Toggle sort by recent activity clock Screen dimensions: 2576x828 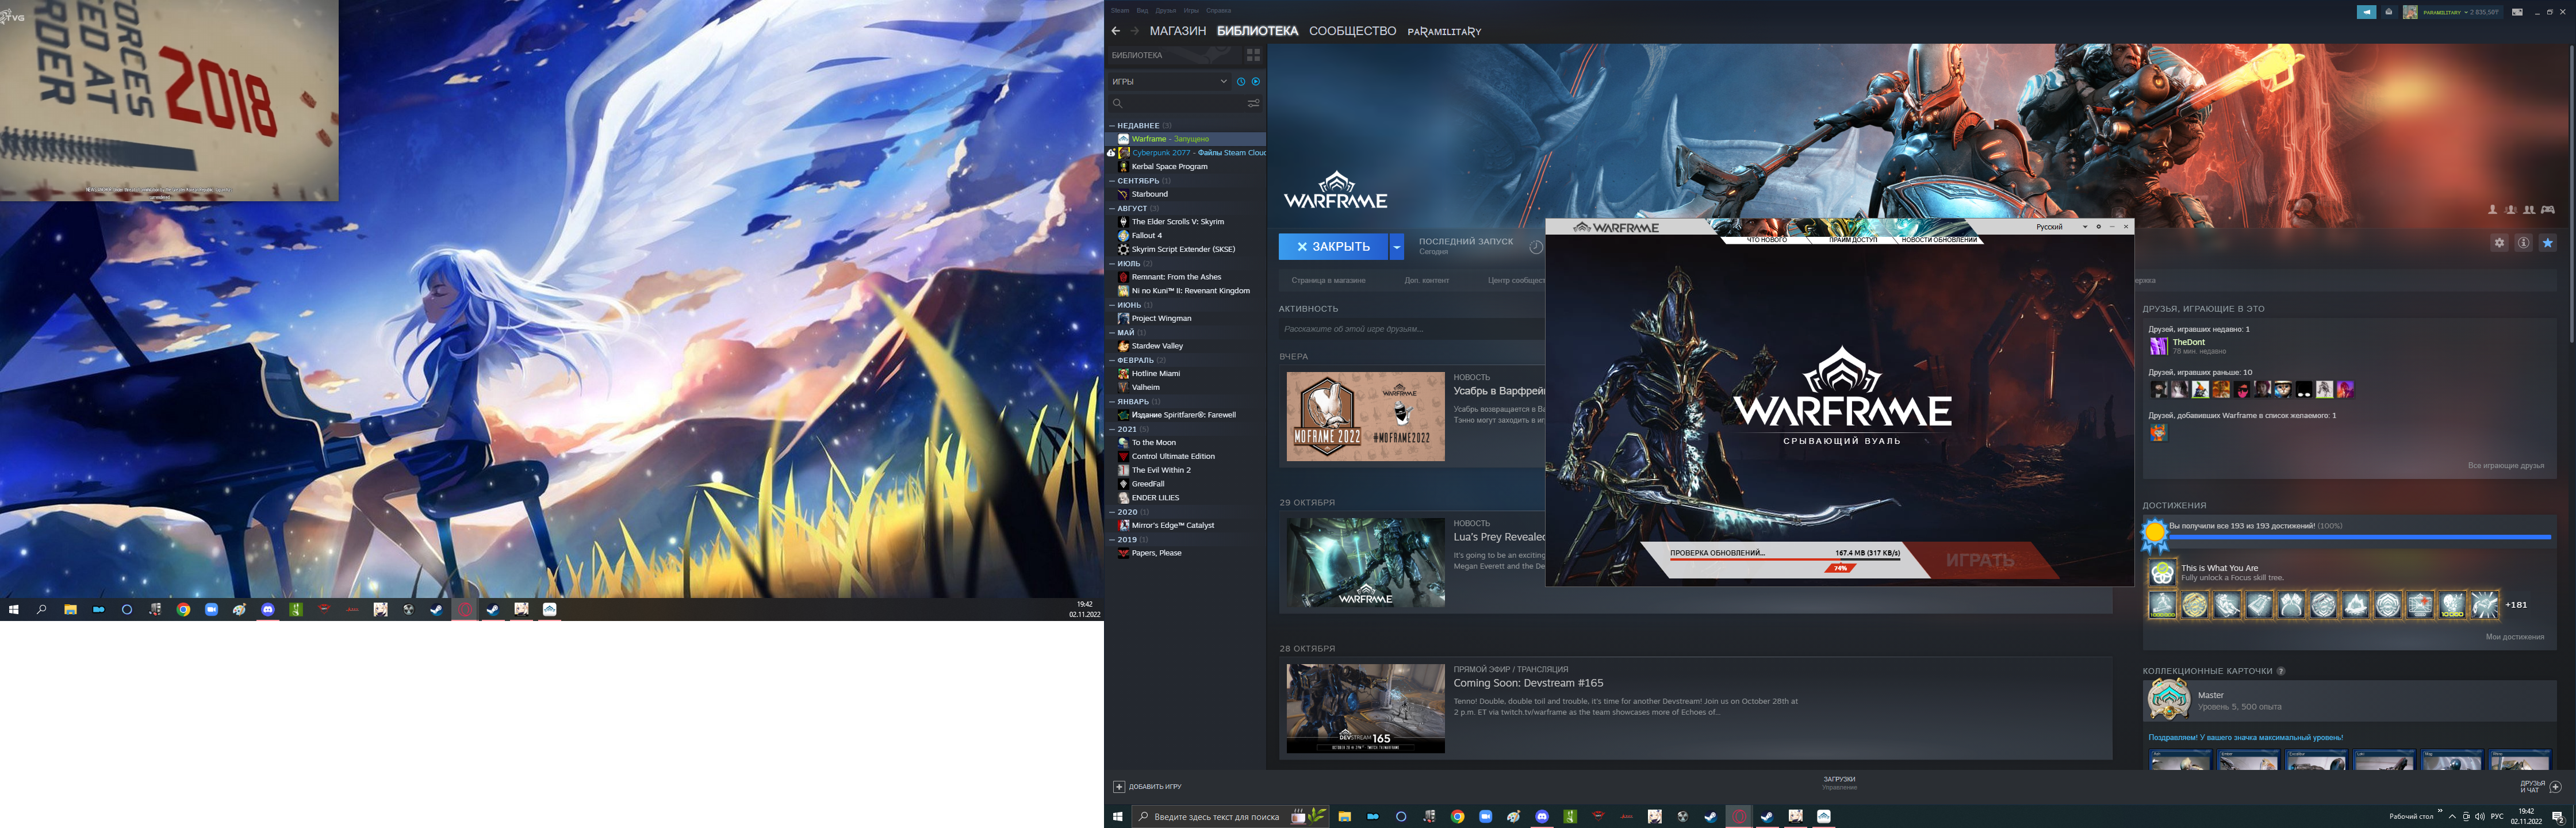1241,81
